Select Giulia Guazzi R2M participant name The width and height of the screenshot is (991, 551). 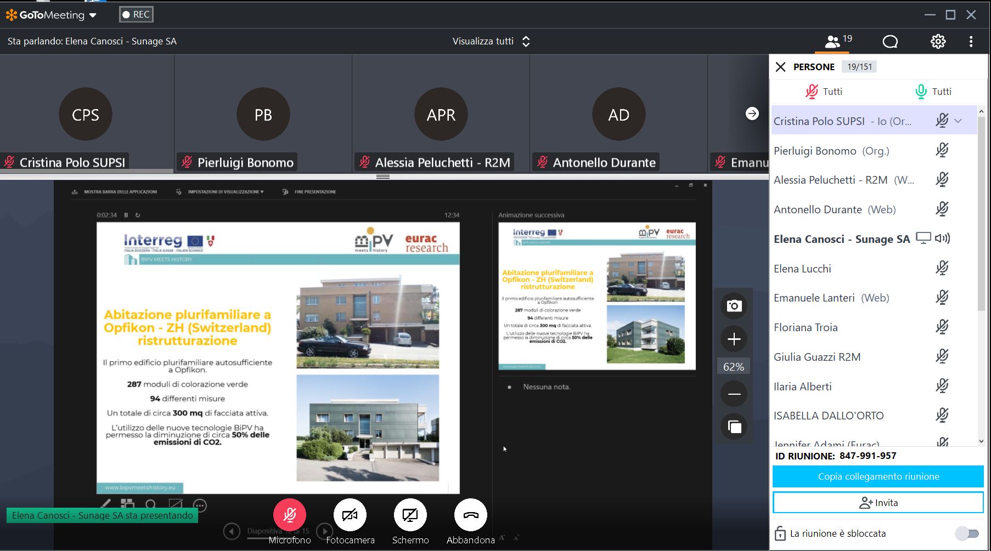(817, 357)
